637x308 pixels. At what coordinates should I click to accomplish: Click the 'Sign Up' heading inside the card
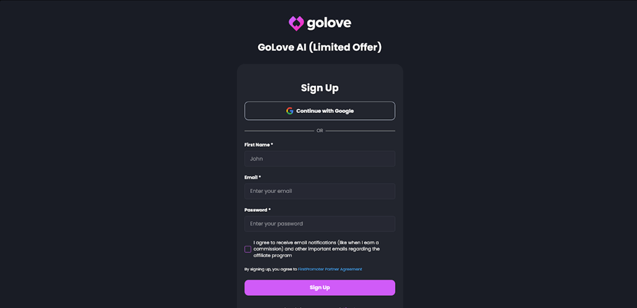pyautogui.click(x=320, y=87)
